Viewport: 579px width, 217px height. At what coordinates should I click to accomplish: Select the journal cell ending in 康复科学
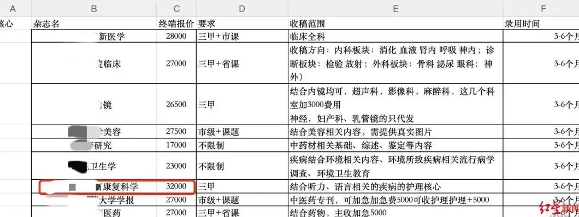point(94,187)
